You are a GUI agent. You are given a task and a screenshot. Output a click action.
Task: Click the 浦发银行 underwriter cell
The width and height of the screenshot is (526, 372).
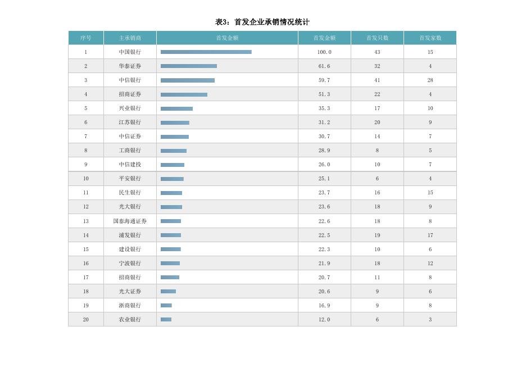(130, 235)
